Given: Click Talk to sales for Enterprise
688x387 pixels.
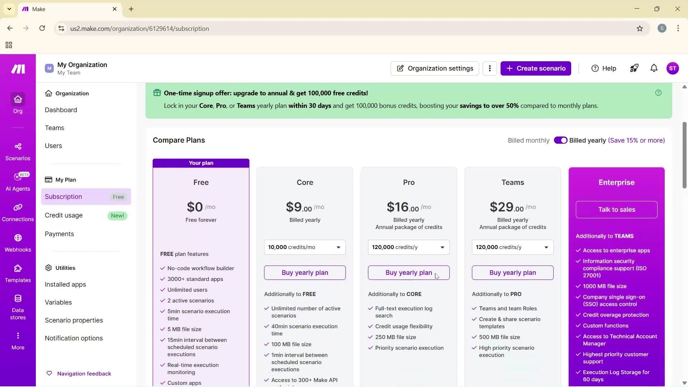Looking at the screenshot, I should click(616, 210).
